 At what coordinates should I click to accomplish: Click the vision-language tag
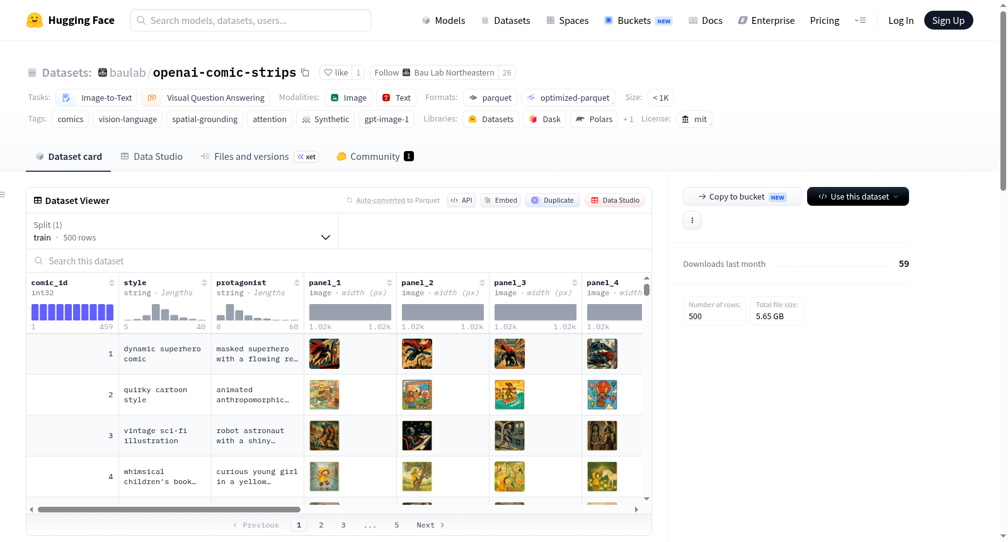(128, 119)
